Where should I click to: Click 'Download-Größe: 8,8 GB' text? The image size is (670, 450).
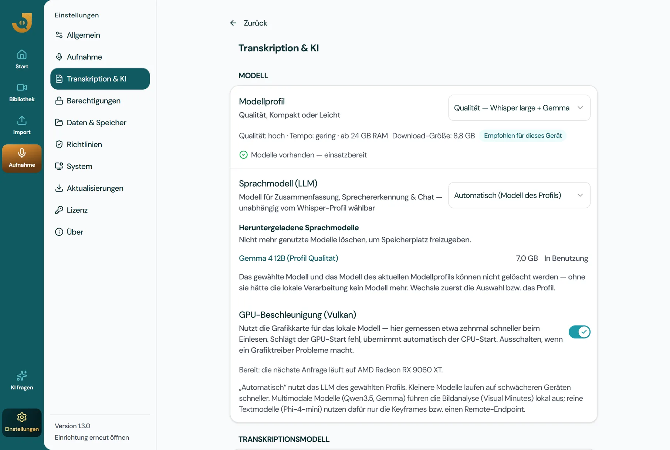[433, 136]
